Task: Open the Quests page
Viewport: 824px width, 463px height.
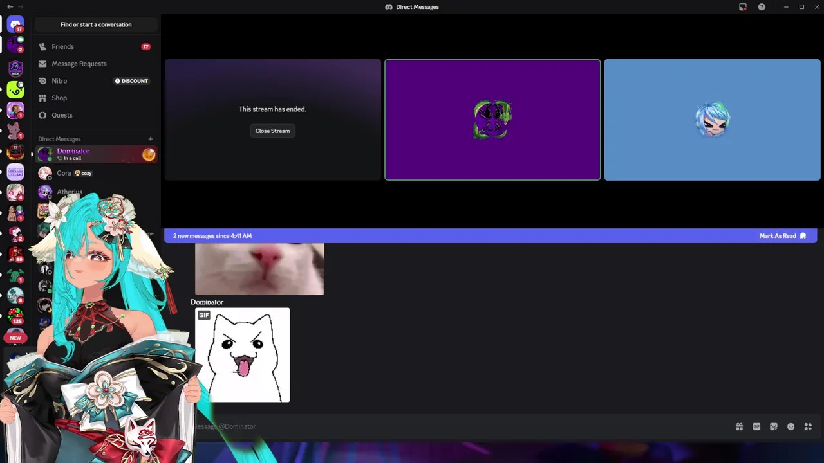Action: click(96, 115)
